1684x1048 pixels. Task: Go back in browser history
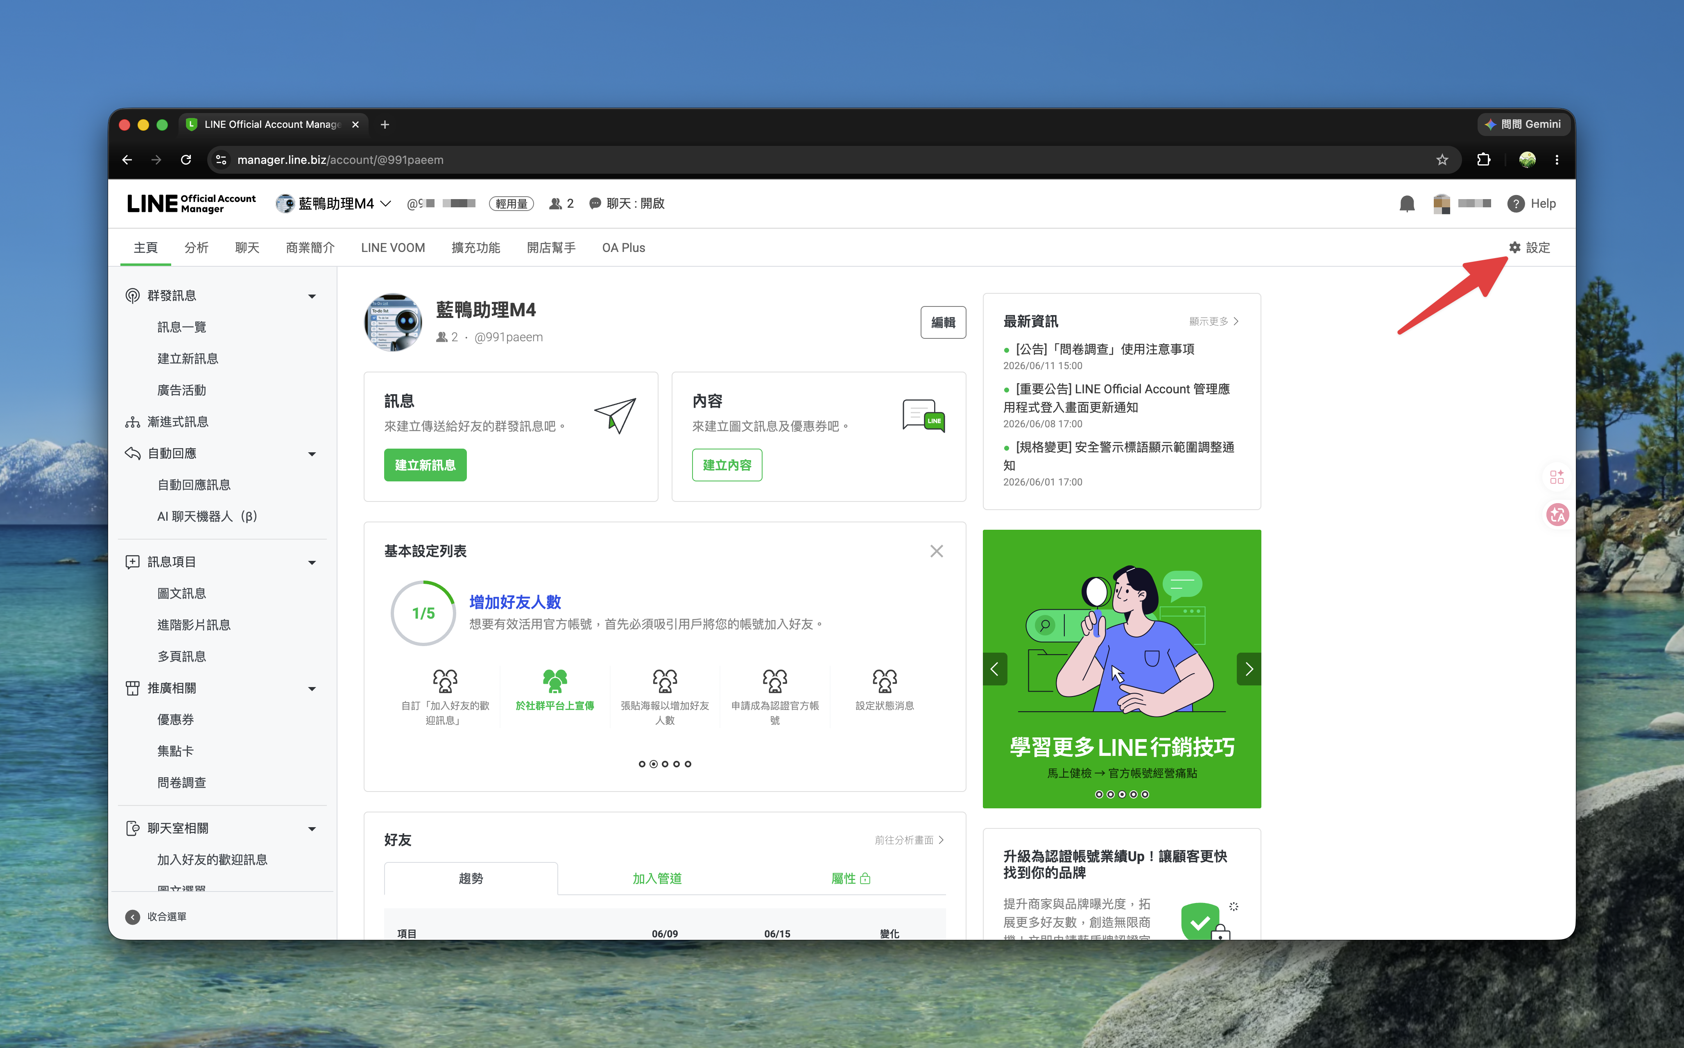(x=127, y=160)
